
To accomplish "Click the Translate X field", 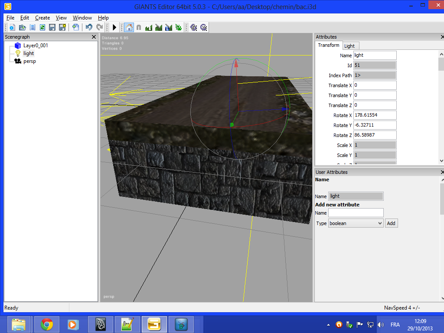I will point(375,85).
